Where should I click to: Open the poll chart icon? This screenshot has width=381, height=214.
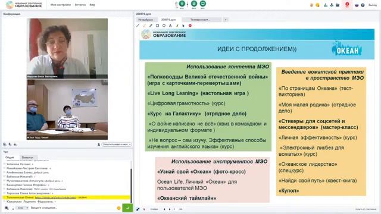[326, 5]
